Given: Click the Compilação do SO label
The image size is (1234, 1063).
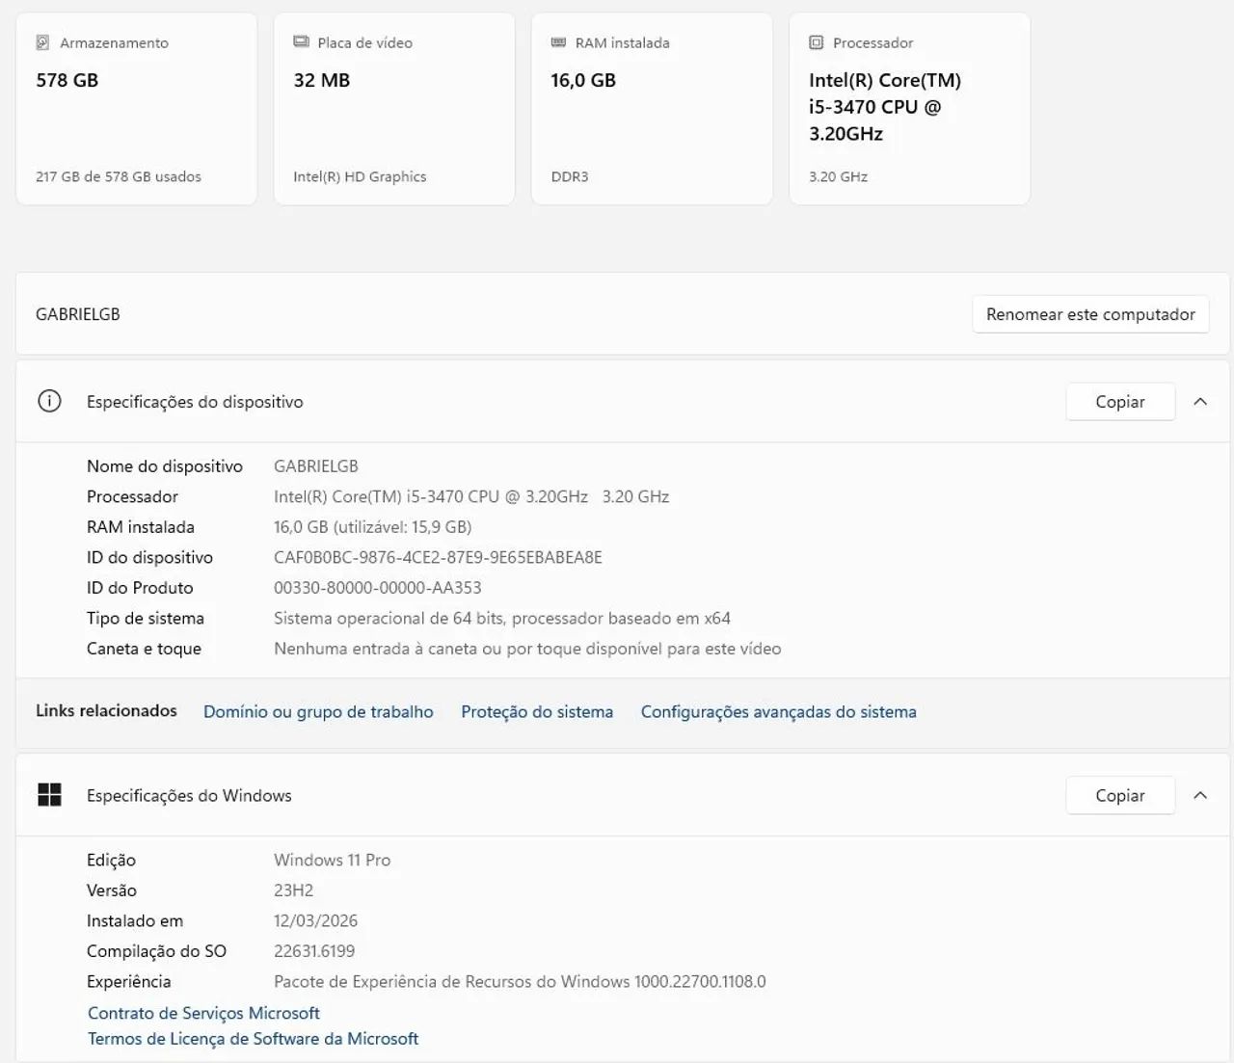Looking at the screenshot, I should (156, 951).
